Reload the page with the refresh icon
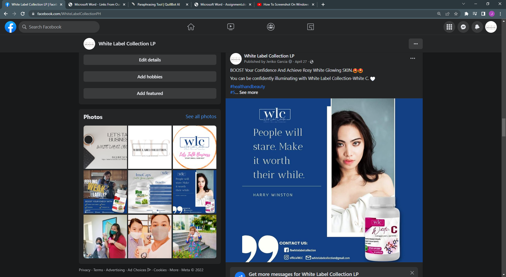 (23, 14)
